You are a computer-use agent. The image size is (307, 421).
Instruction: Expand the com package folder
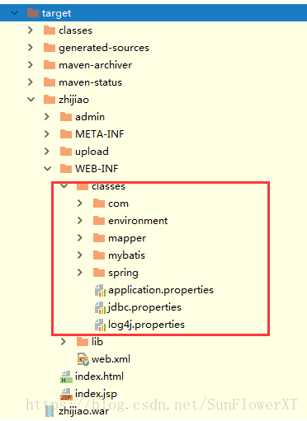(80, 203)
